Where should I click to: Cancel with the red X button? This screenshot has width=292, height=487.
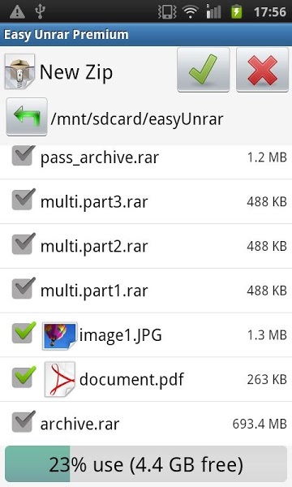pyautogui.click(x=262, y=70)
